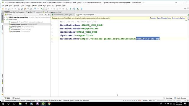Click the Replace magnifier icon
The height and width of the screenshot is (106, 189).
31,9
